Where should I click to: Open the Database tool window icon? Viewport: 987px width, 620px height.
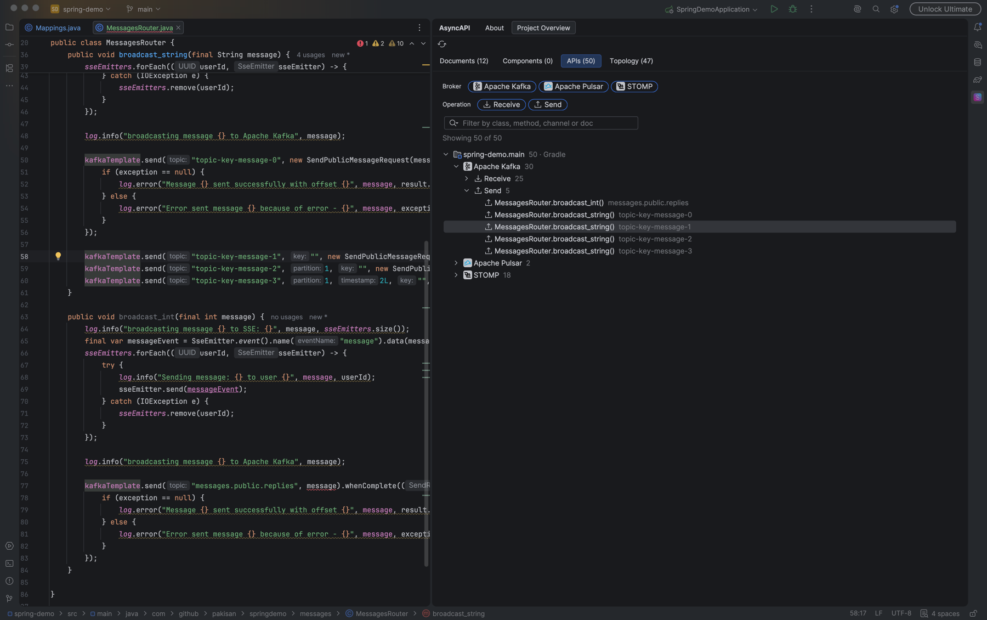pyautogui.click(x=978, y=62)
